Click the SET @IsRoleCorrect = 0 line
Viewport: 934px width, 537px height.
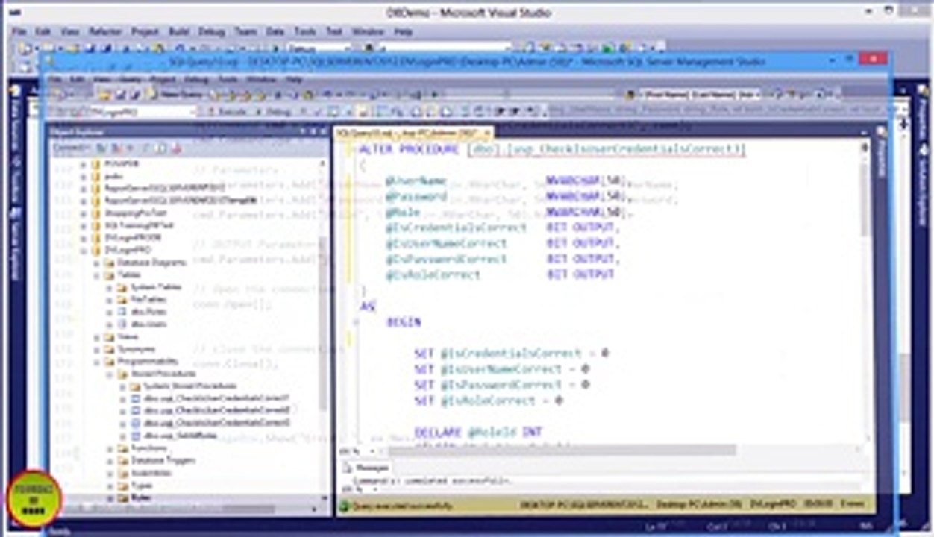tap(489, 401)
